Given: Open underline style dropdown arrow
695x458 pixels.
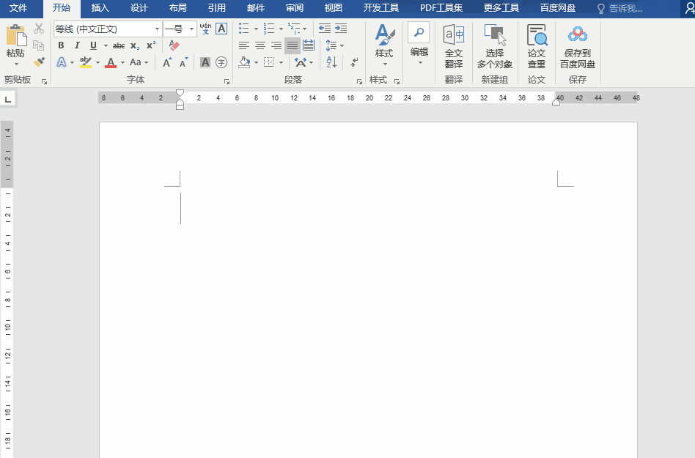Looking at the screenshot, I should 106,45.
